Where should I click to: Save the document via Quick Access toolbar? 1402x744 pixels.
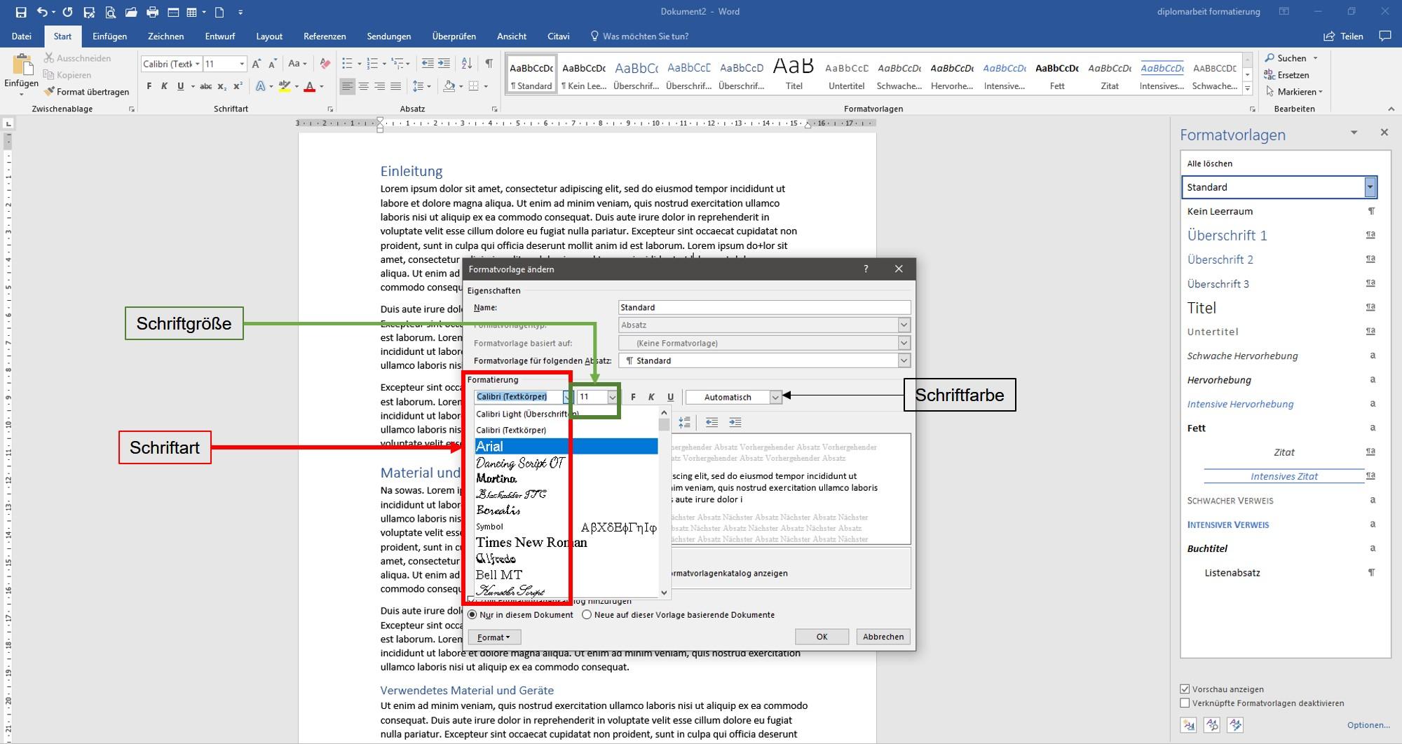pos(20,11)
